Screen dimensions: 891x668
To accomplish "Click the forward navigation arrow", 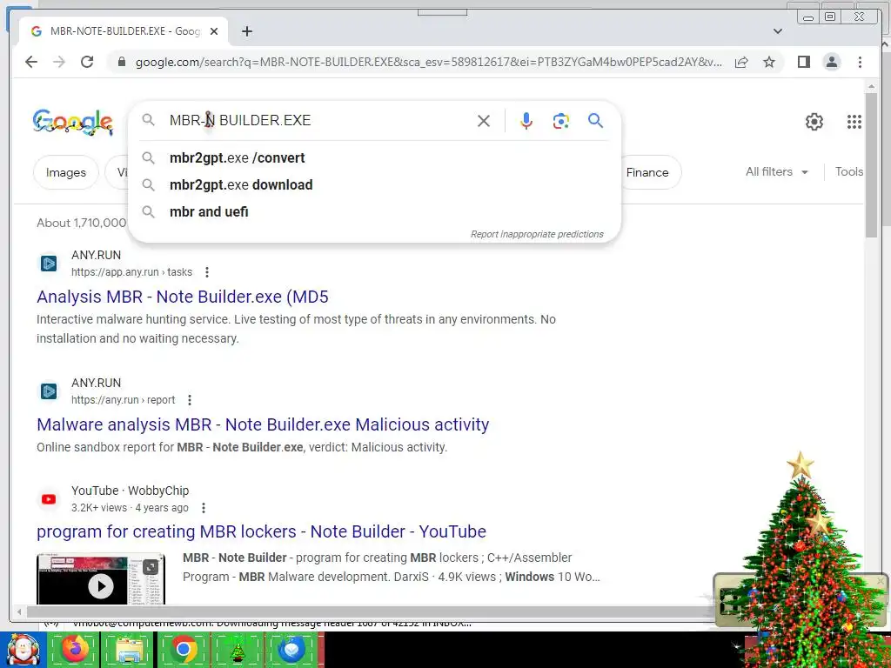I will click(59, 62).
